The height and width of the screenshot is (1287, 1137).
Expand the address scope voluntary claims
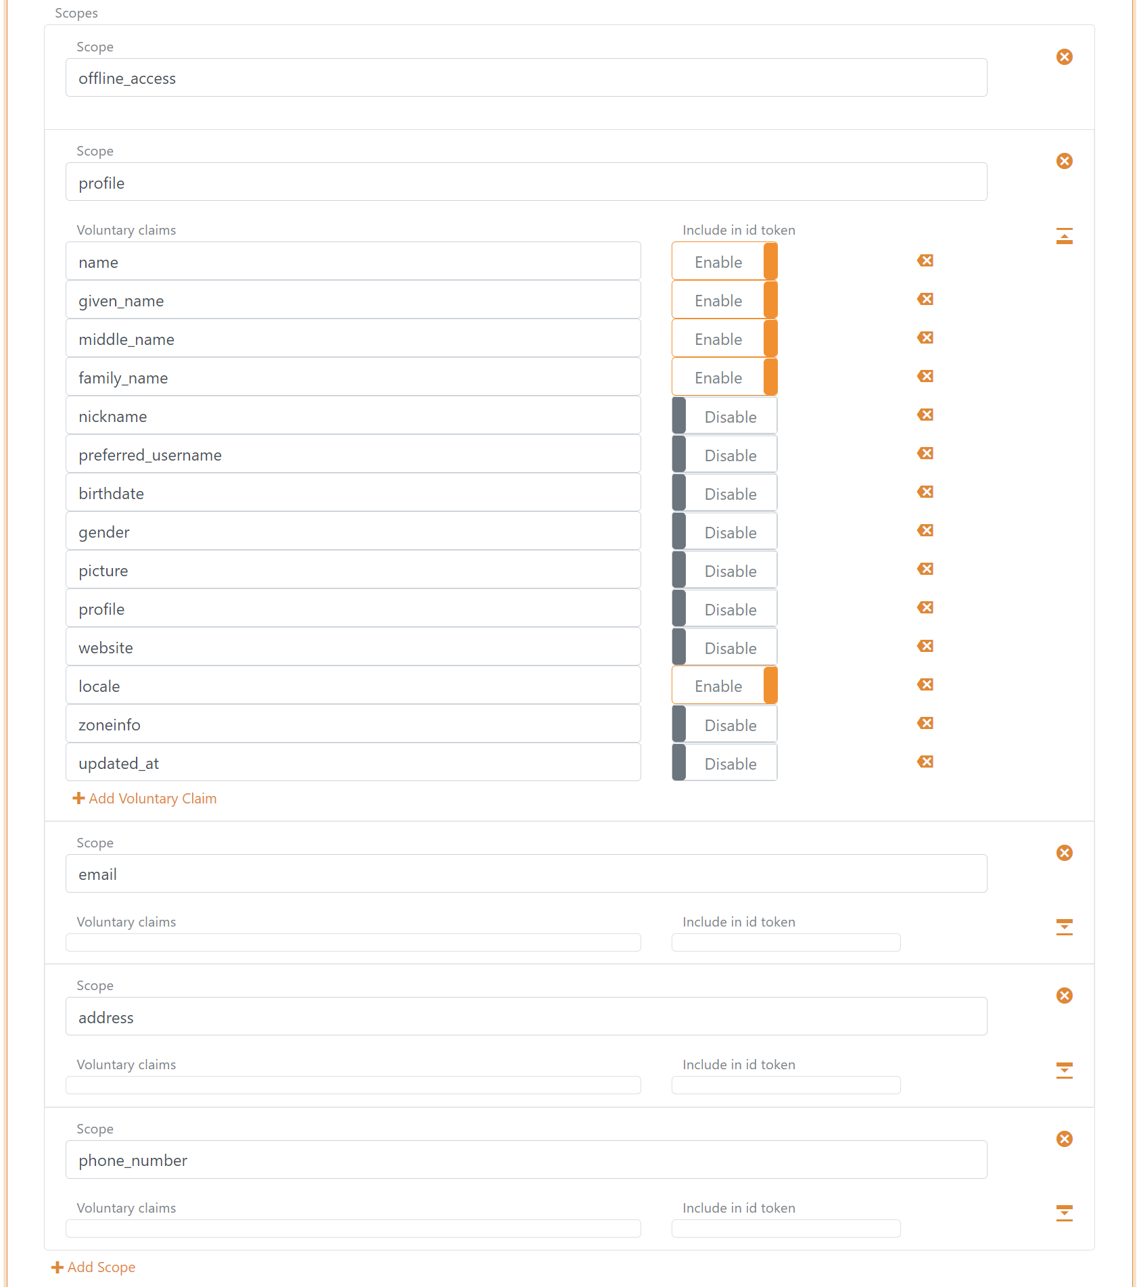tap(1064, 1070)
